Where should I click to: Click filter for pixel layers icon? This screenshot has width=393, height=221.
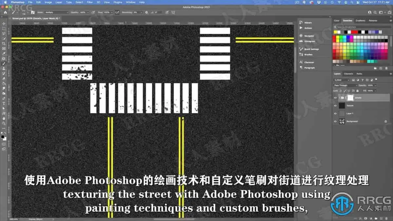pos(353,80)
